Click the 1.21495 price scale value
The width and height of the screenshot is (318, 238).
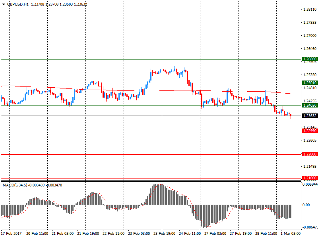point(310,167)
